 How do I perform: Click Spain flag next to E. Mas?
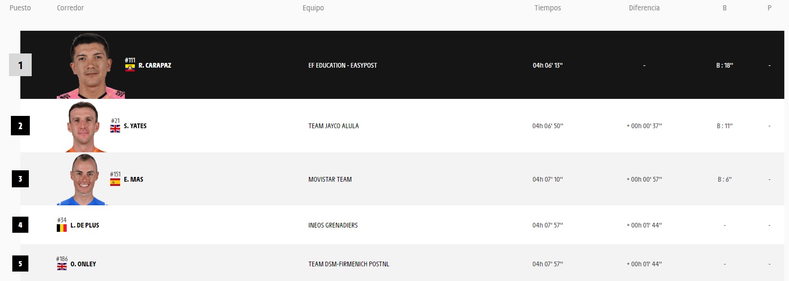(115, 182)
